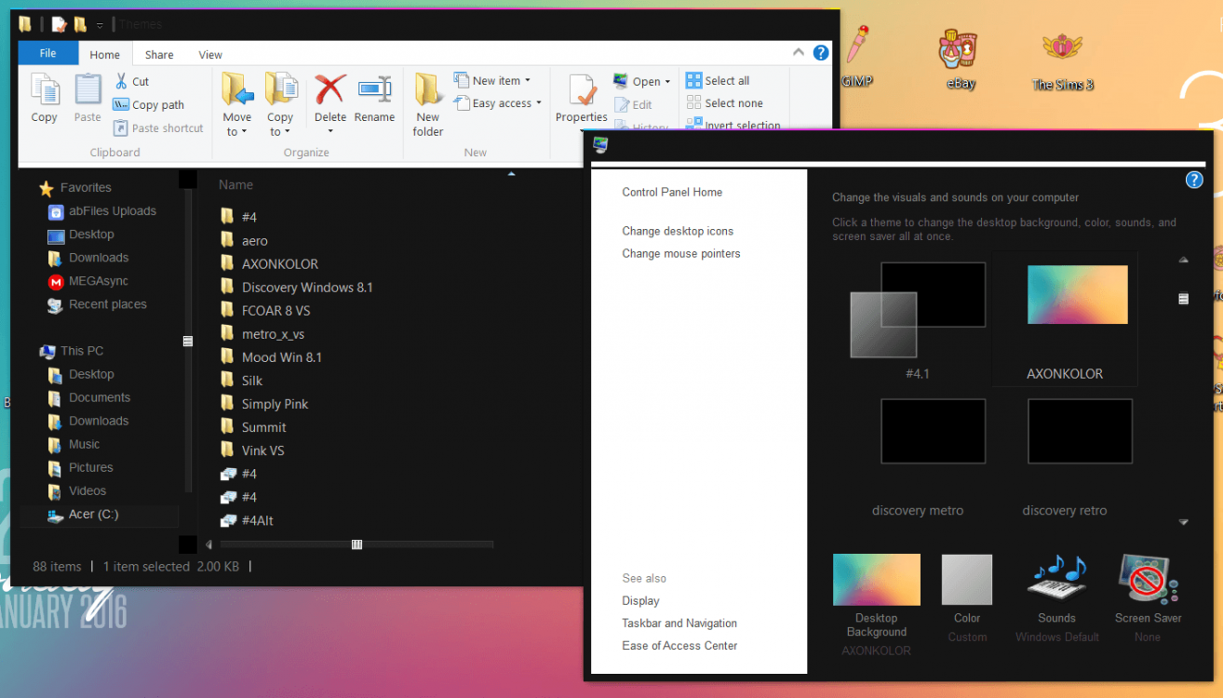The height and width of the screenshot is (698, 1223).
Task: Switch to the View ribbon tab
Action: (210, 54)
